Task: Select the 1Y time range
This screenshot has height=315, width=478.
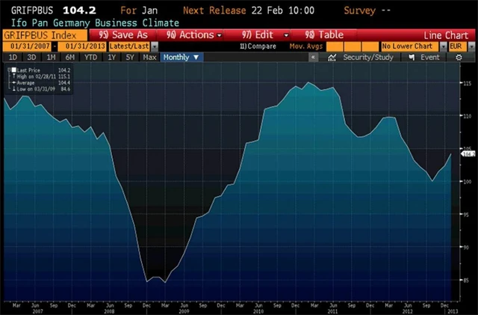Action: [x=111, y=57]
